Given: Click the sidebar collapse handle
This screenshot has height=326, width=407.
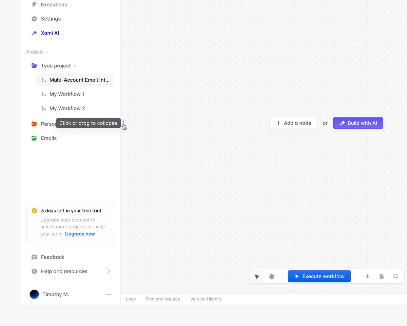Looking at the screenshot, I should pyautogui.click(x=123, y=123).
